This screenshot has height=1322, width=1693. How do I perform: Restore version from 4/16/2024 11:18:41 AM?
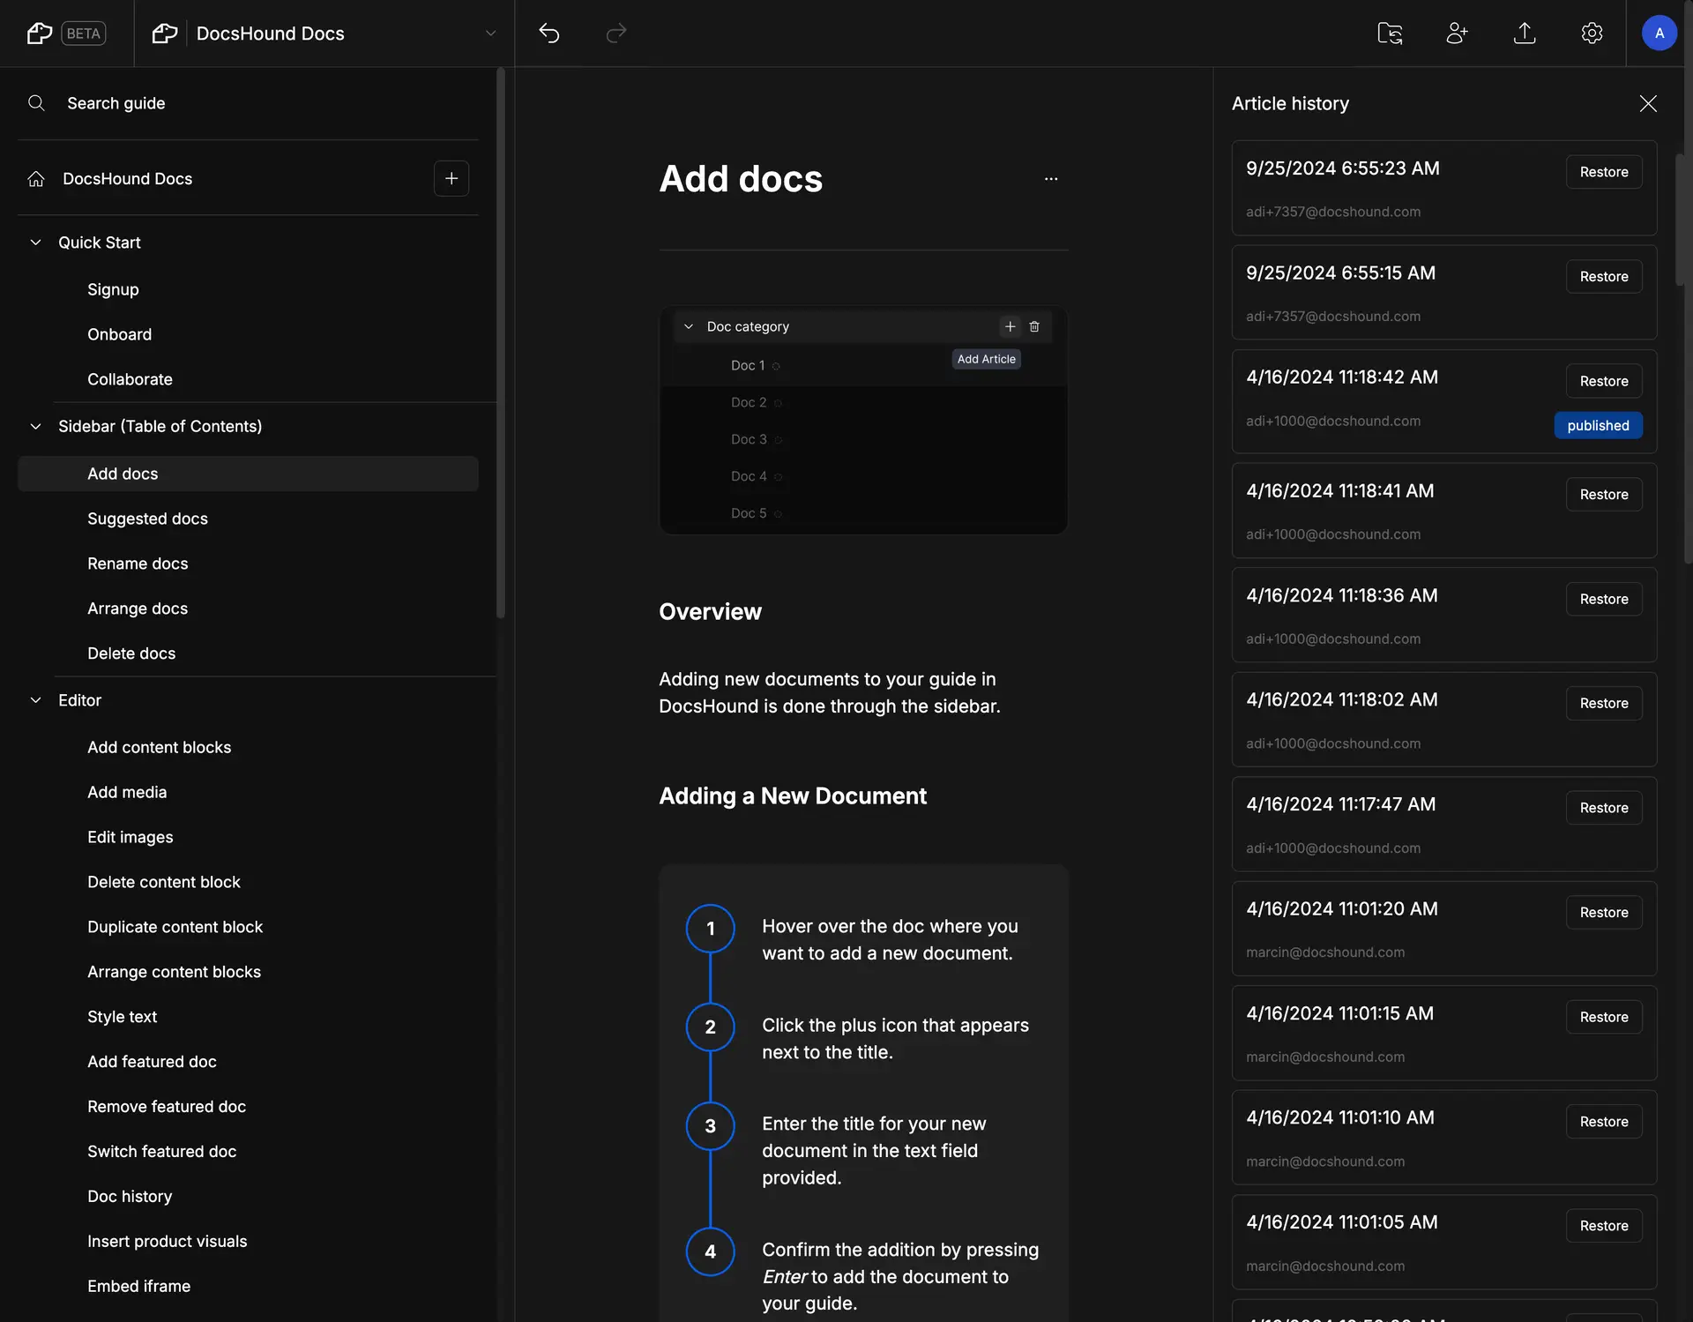tap(1604, 495)
